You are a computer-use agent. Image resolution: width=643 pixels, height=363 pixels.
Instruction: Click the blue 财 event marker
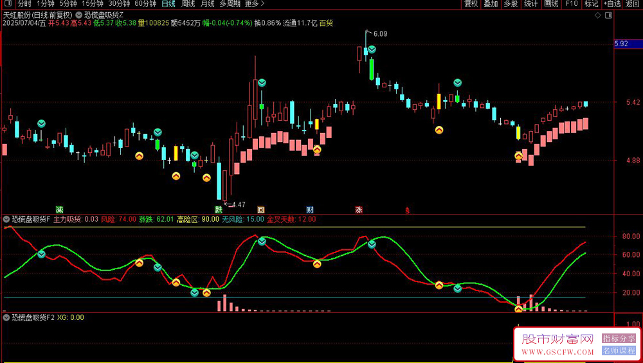point(310,210)
